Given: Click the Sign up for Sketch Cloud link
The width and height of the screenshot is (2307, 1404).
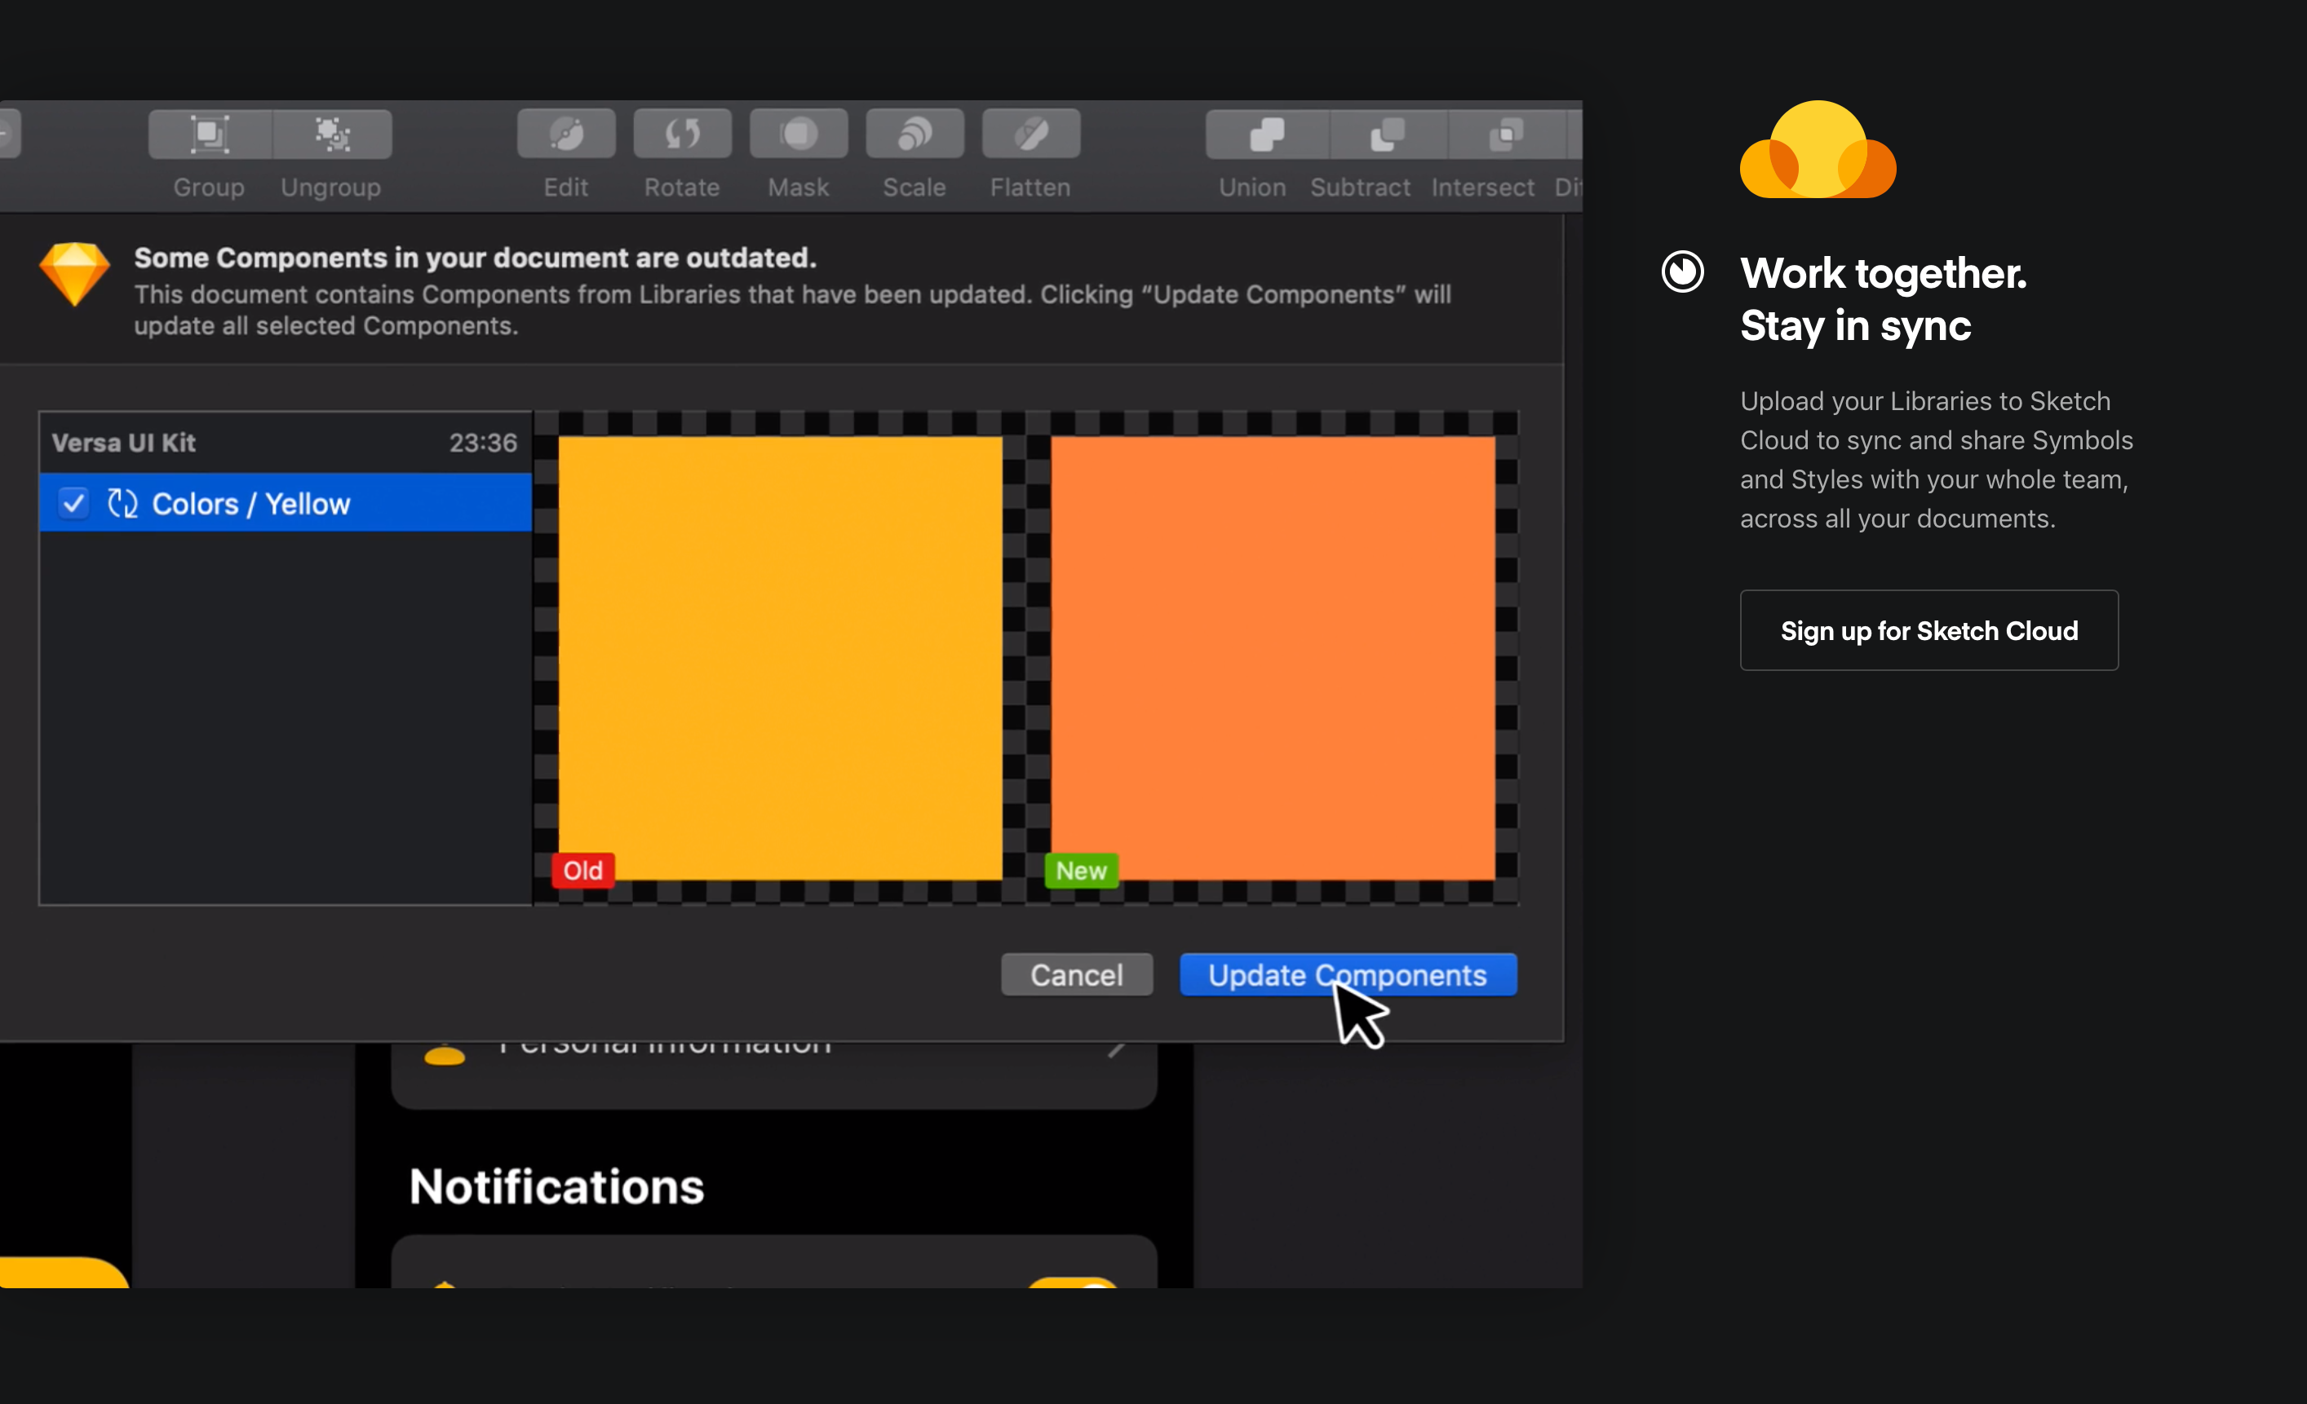Looking at the screenshot, I should coord(1931,629).
